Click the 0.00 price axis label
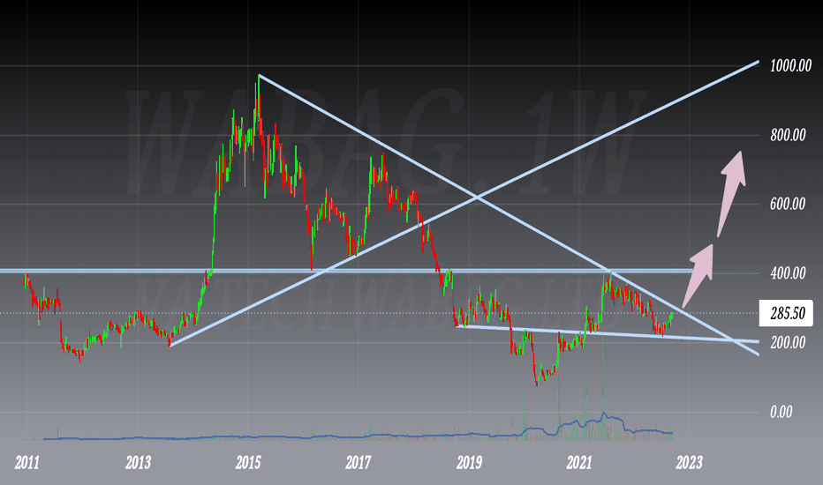 781,412
